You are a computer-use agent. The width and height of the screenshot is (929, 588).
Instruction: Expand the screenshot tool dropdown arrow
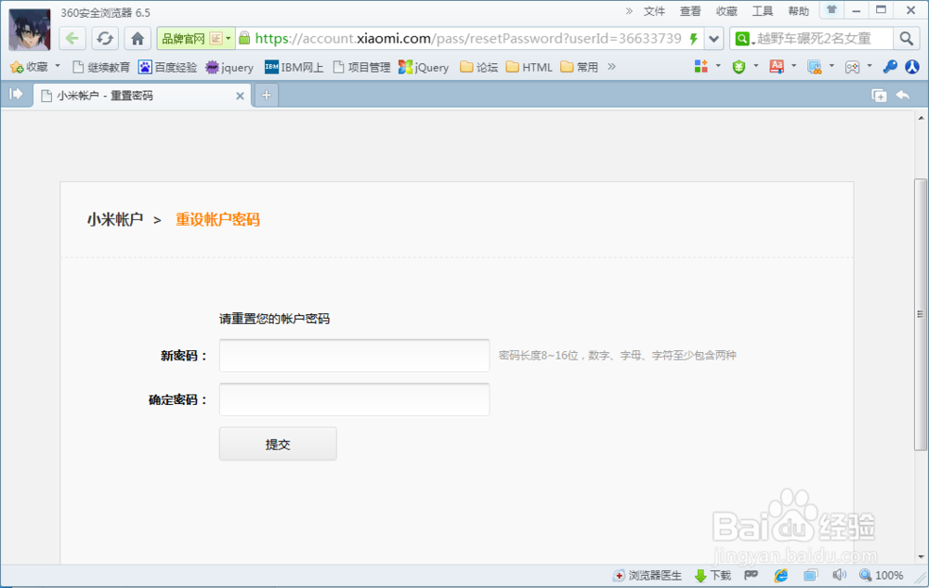tap(831, 66)
